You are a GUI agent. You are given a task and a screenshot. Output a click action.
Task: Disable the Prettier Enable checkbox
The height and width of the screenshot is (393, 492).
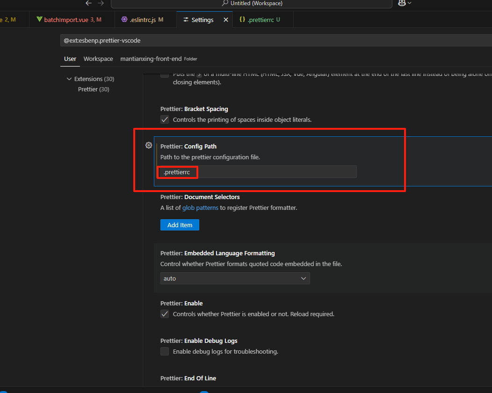[x=165, y=314]
